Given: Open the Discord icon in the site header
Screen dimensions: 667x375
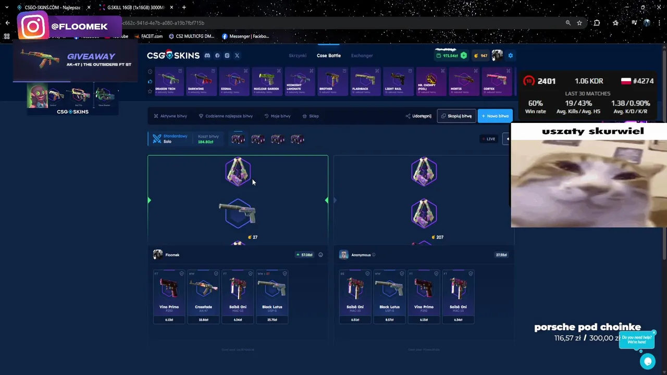Looking at the screenshot, I should (207, 56).
